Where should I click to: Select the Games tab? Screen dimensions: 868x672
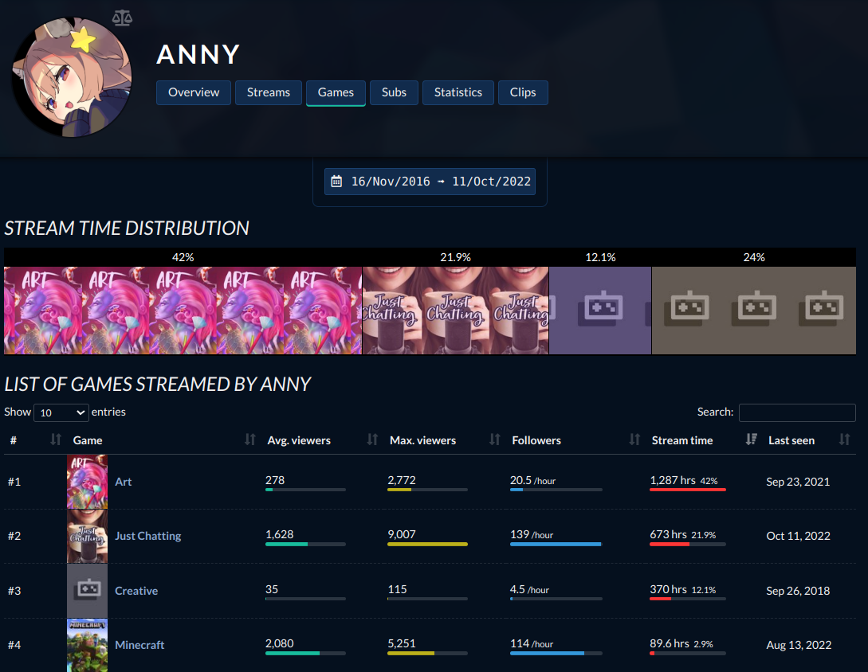pos(336,92)
